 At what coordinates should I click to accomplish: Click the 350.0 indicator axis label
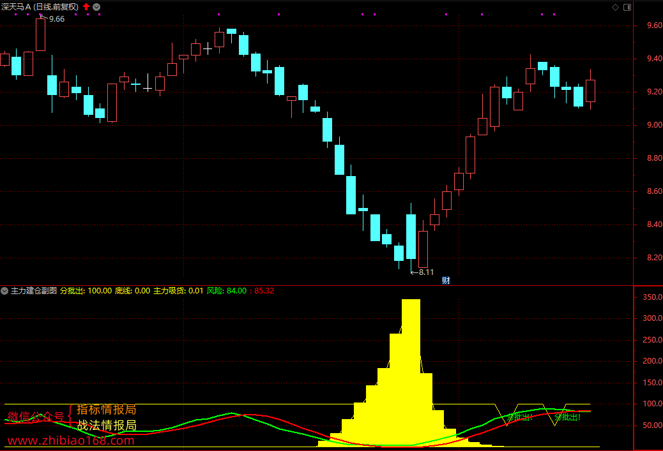coord(652,297)
